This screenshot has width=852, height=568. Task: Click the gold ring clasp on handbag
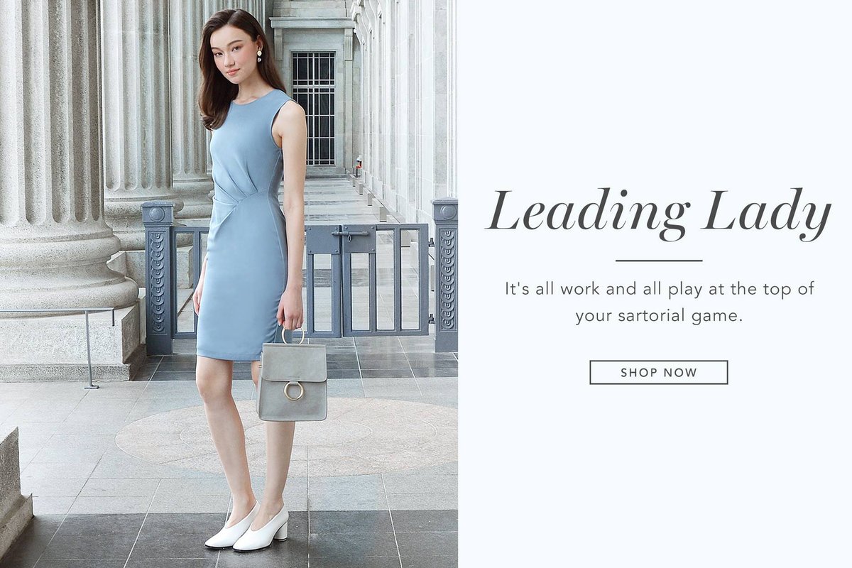pos(293,390)
